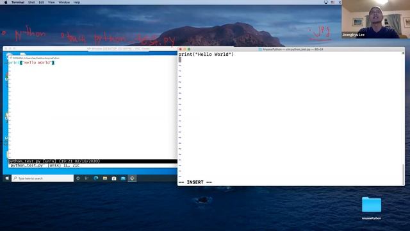Image resolution: width=410 pixels, height=231 pixels.
Task: Click the python_test.py status line in VNC window
Action: 93,161
